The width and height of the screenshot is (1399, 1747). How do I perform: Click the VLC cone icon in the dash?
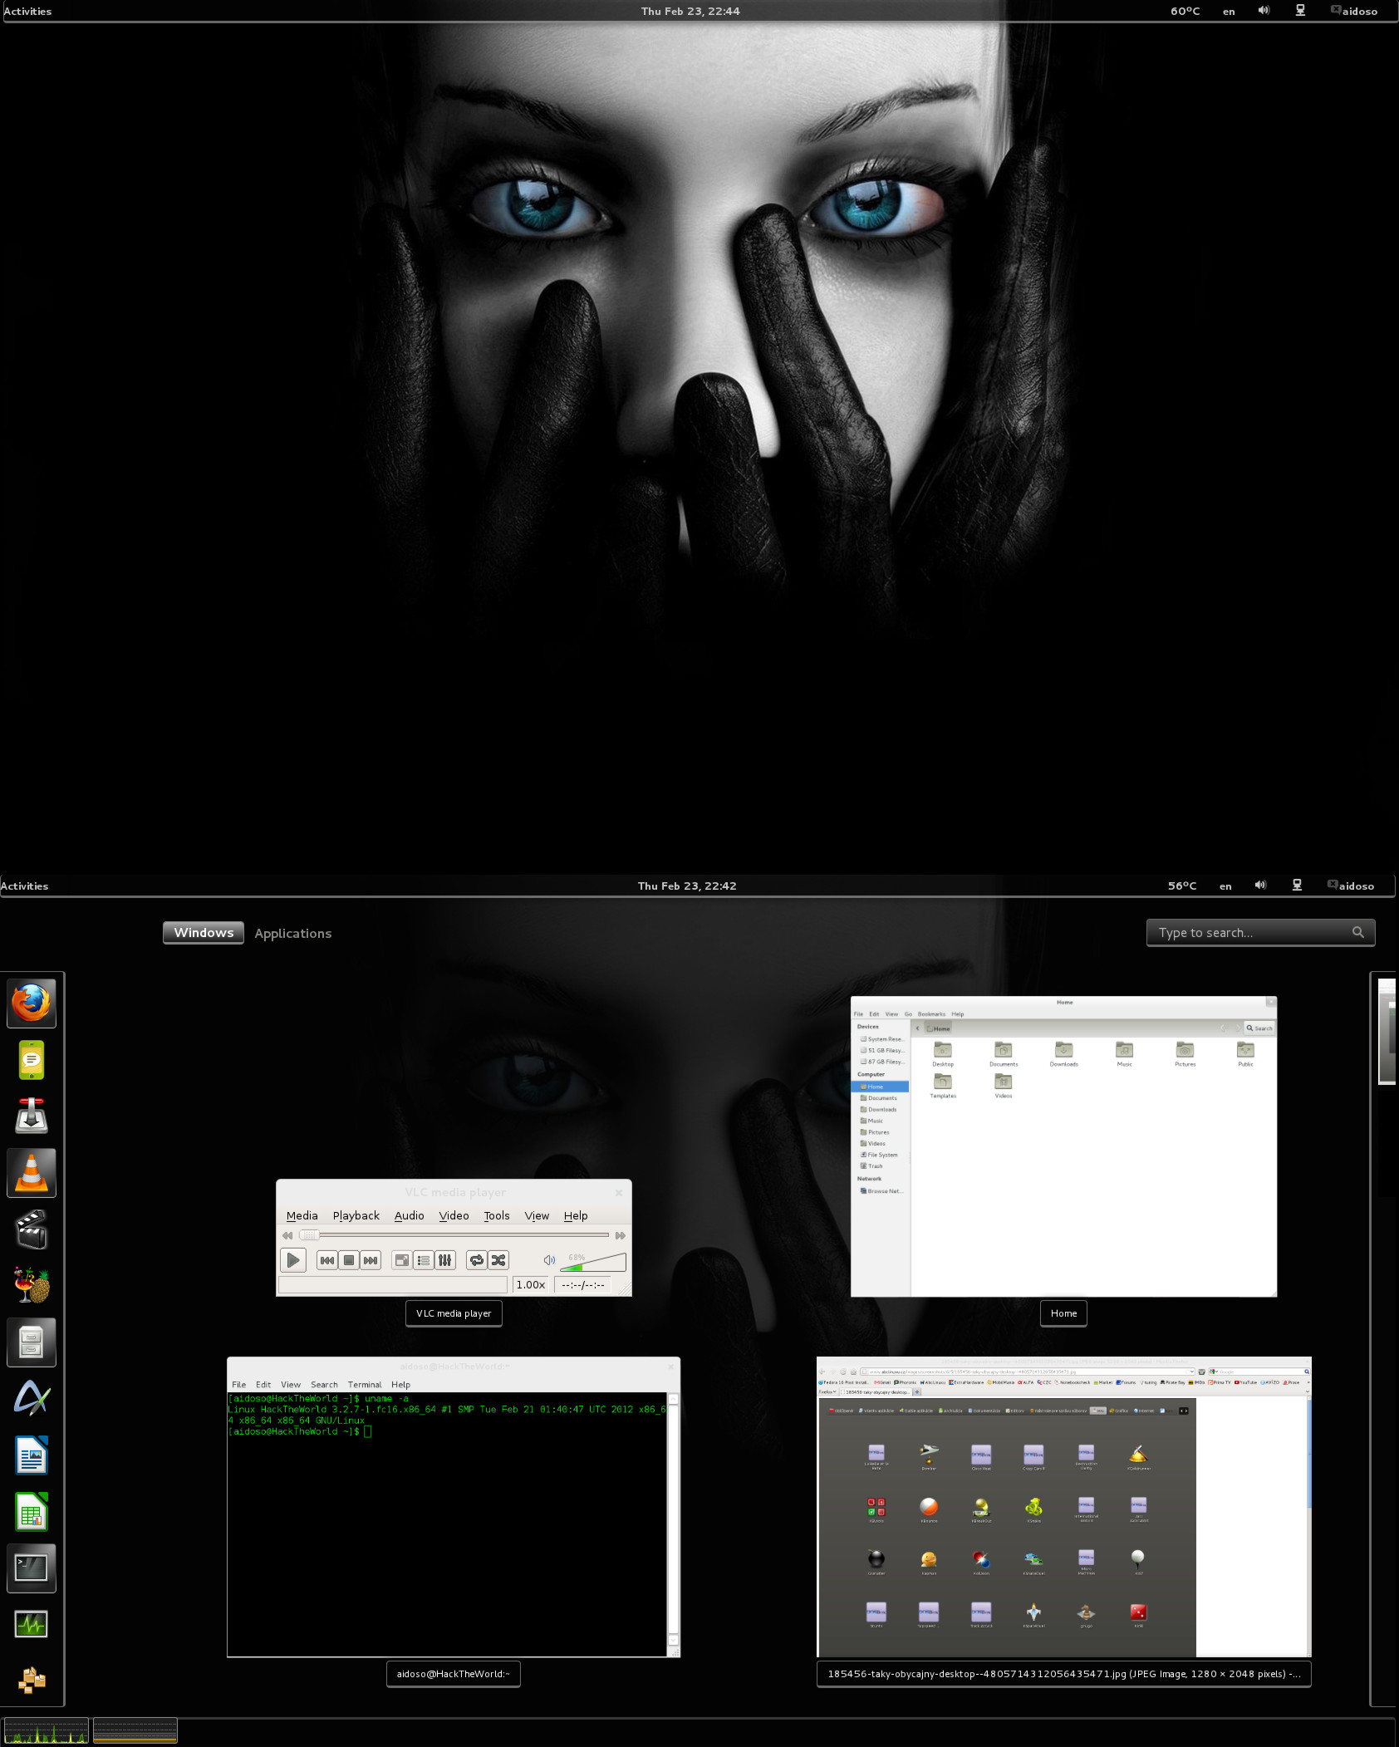coord(32,1172)
